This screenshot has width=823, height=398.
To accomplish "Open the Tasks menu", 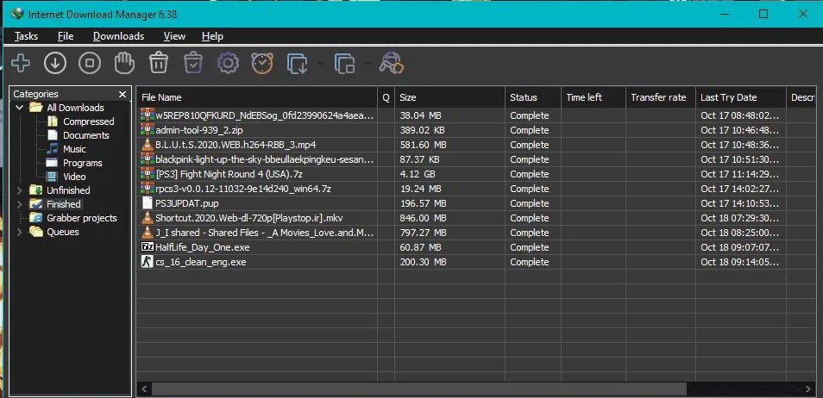I will 26,36.
